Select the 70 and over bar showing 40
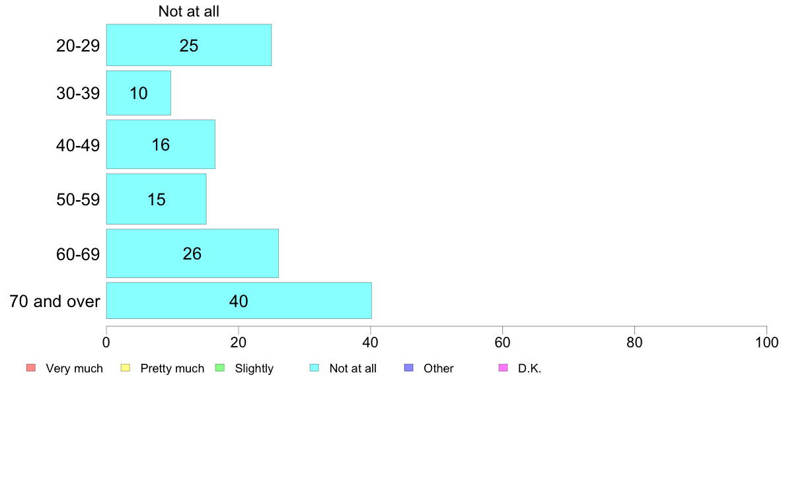The width and height of the screenshot is (785, 486). click(x=239, y=300)
